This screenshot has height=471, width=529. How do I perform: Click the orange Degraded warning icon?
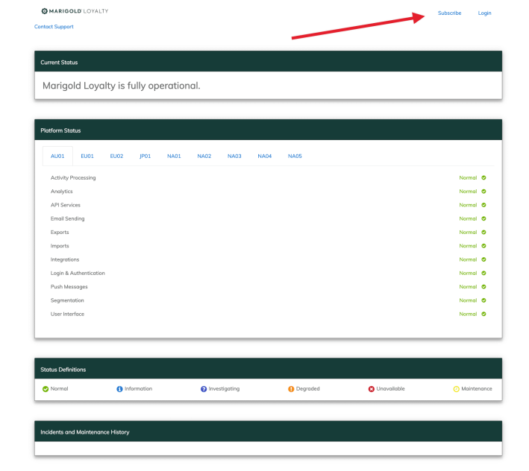(291, 389)
